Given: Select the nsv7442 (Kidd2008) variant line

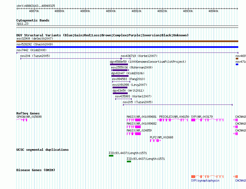Looking at the screenshot, I should pyautogui.click(x=127, y=53).
